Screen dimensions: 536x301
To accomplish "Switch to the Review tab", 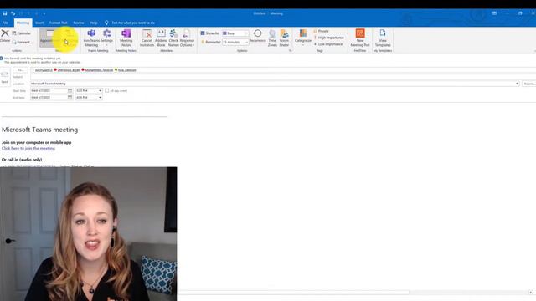I will [x=79, y=23].
